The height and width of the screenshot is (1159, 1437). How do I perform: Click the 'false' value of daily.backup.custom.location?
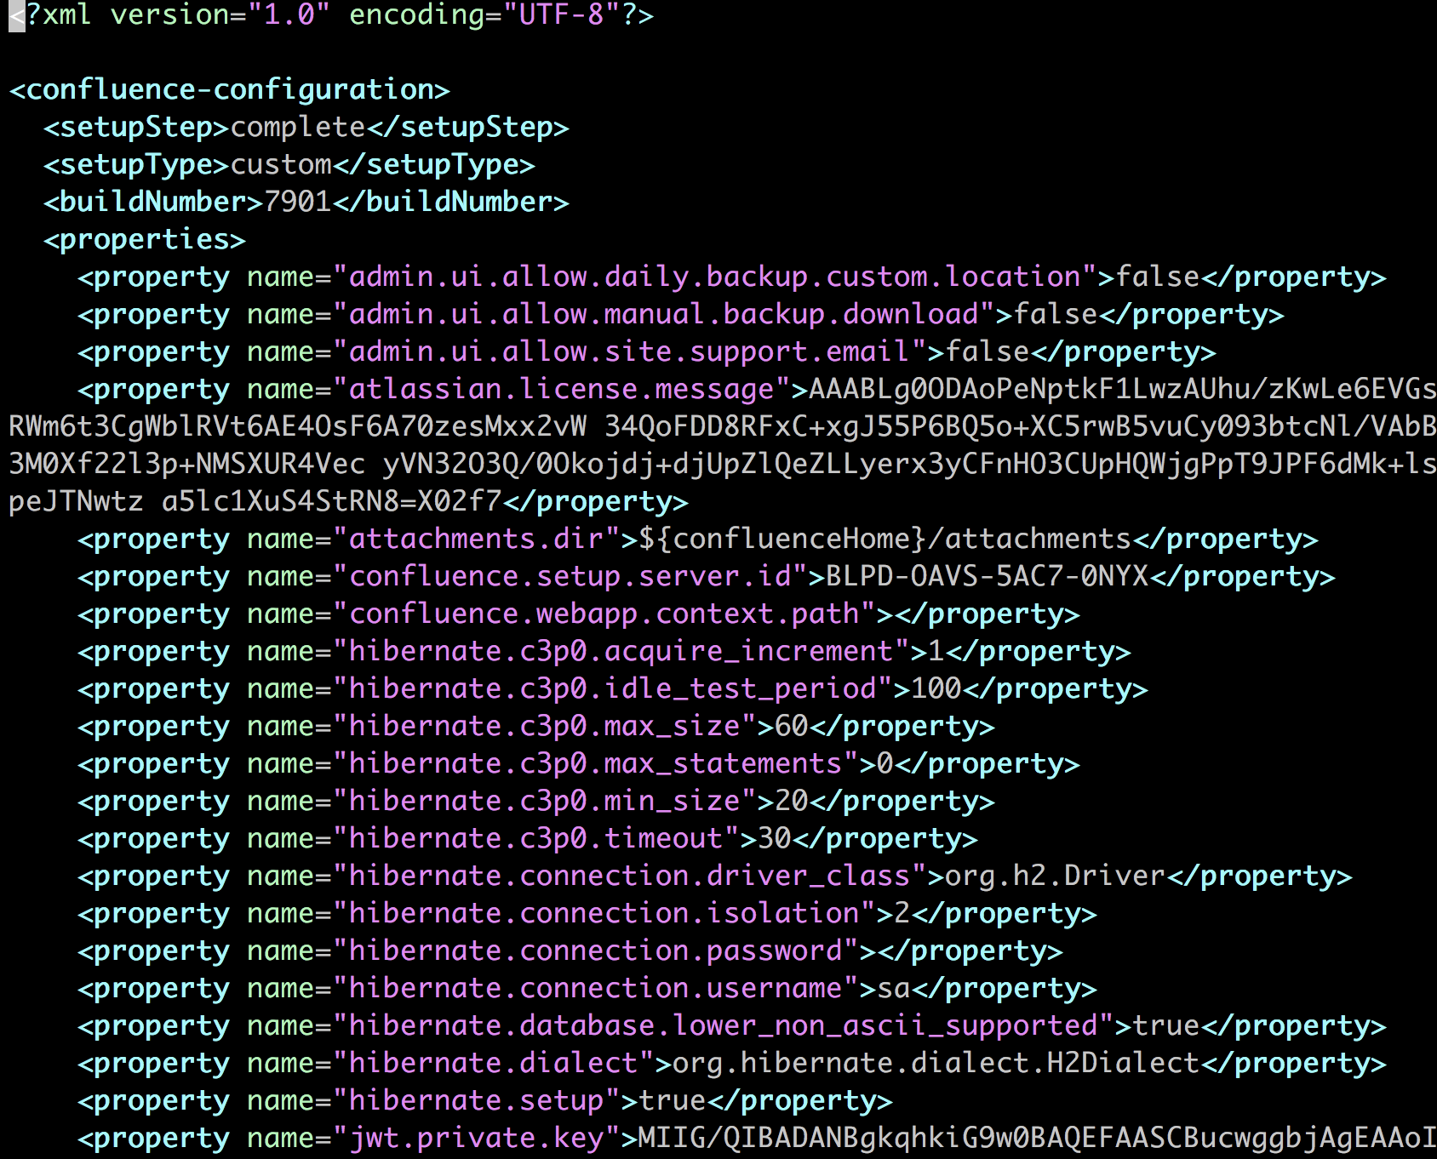pos(1157,277)
